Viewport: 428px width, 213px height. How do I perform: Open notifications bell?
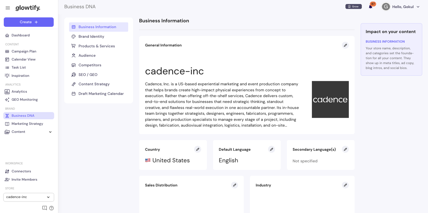pyautogui.click(x=370, y=7)
